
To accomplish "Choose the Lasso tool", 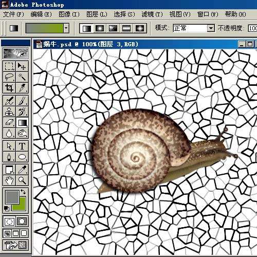I will [x=9, y=77].
